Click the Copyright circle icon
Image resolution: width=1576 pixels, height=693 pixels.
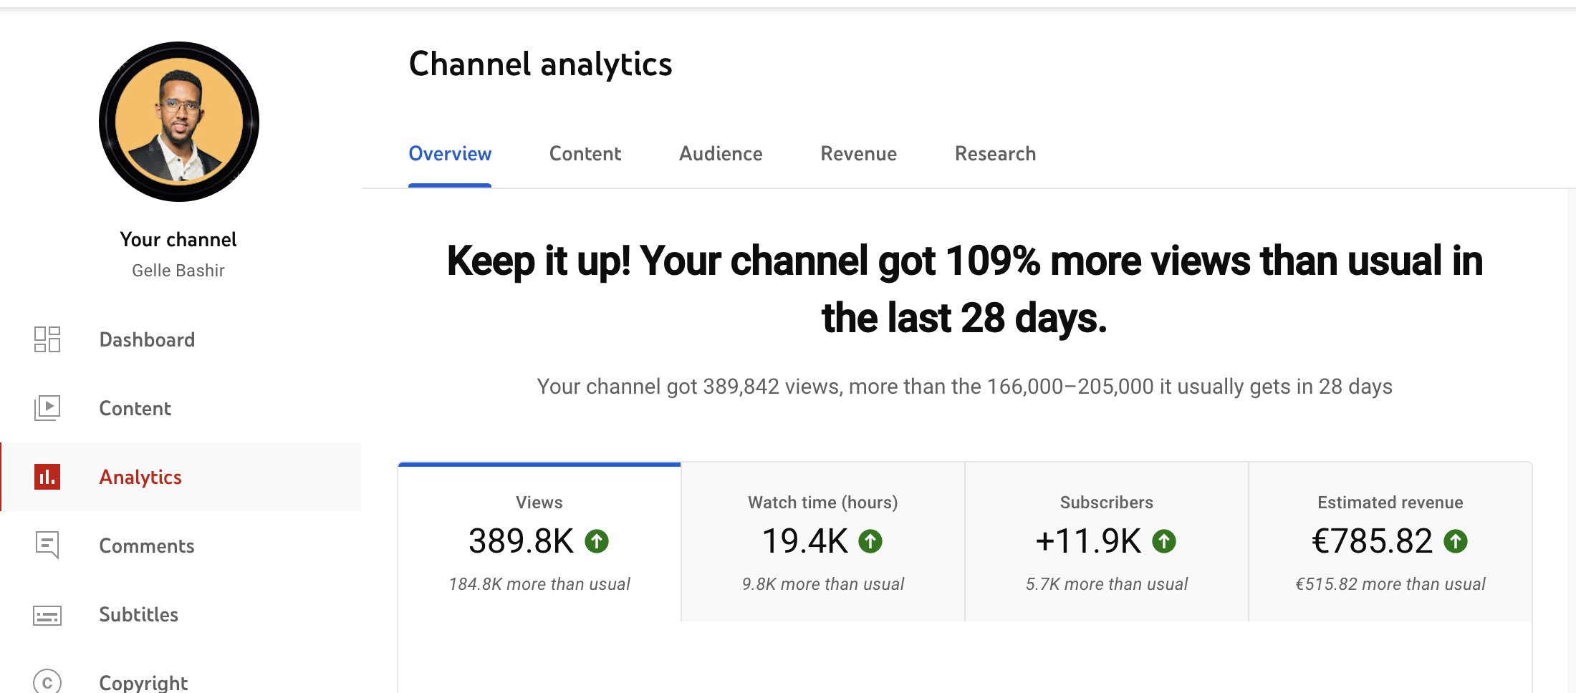point(47,682)
